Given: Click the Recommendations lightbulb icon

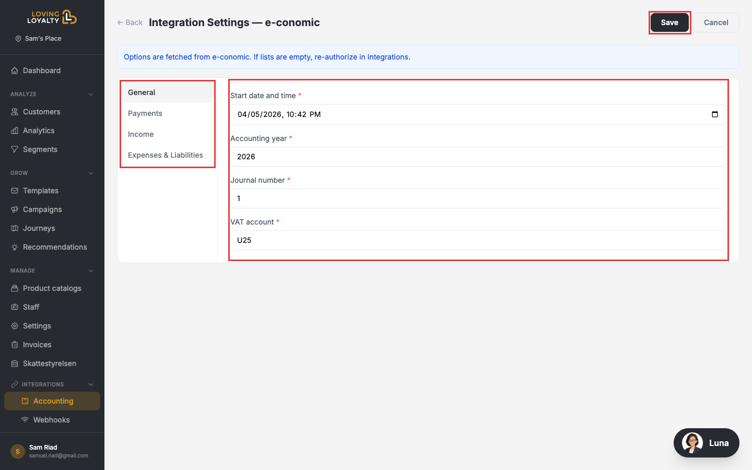Looking at the screenshot, I should [x=15, y=247].
